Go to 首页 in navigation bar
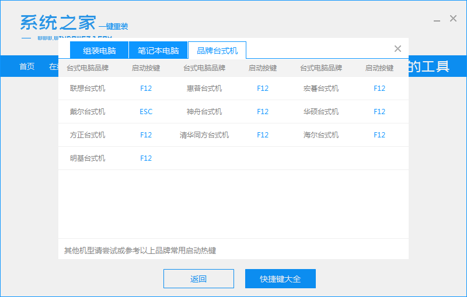 [27, 66]
